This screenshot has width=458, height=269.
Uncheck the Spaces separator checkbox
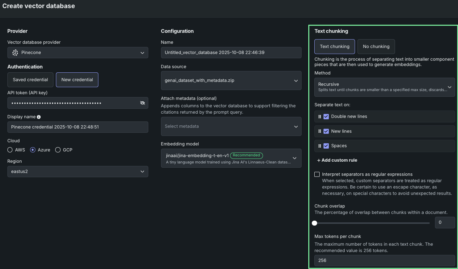point(326,146)
